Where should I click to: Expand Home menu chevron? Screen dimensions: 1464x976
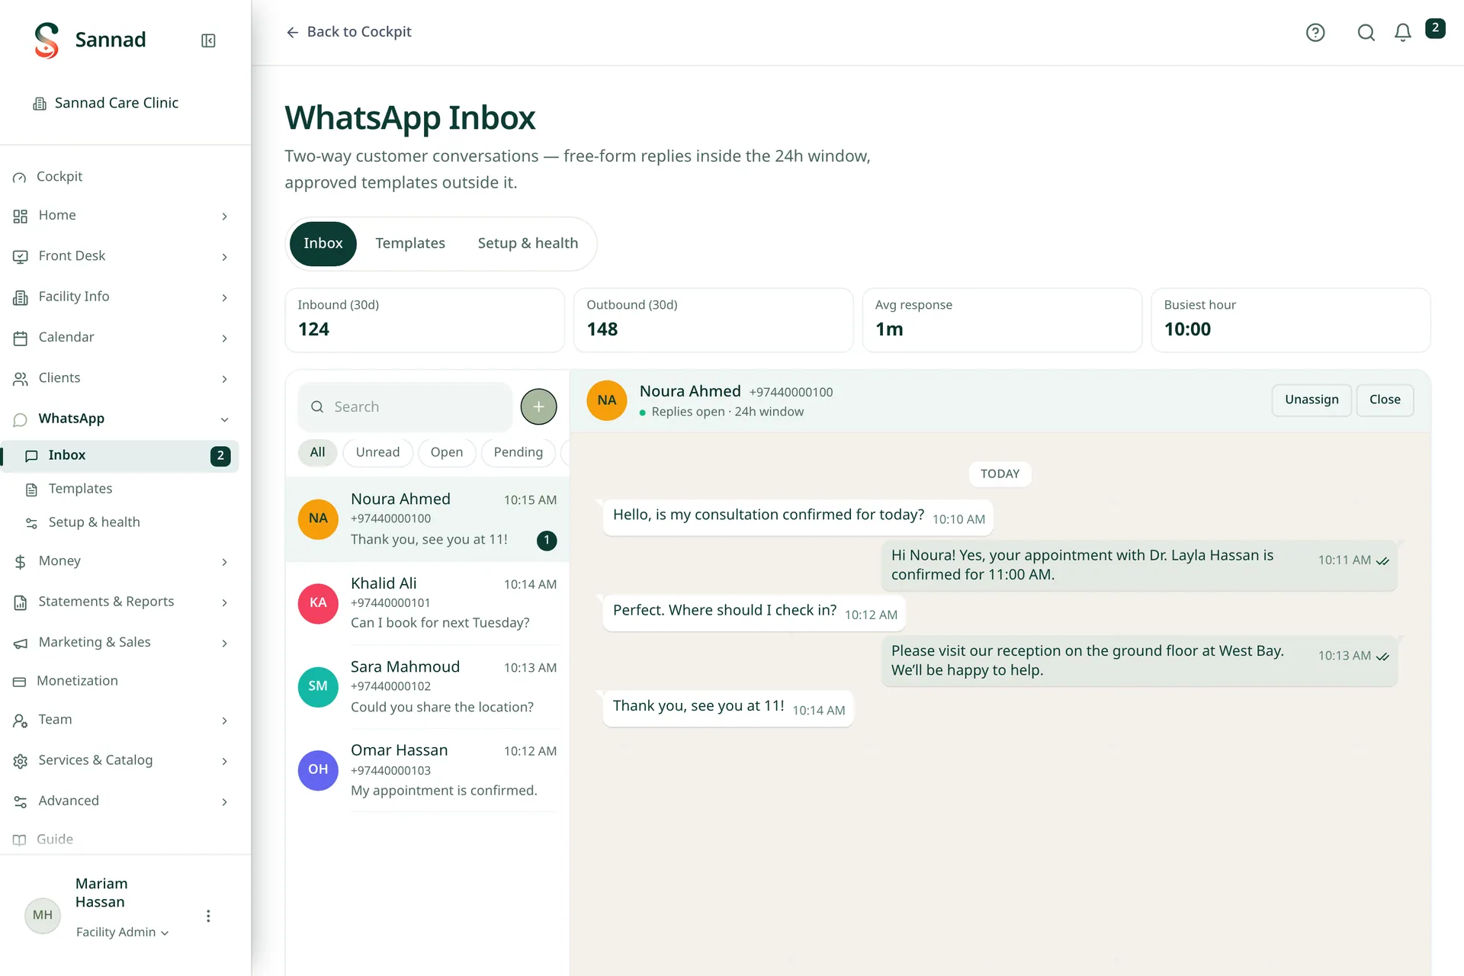tap(224, 217)
